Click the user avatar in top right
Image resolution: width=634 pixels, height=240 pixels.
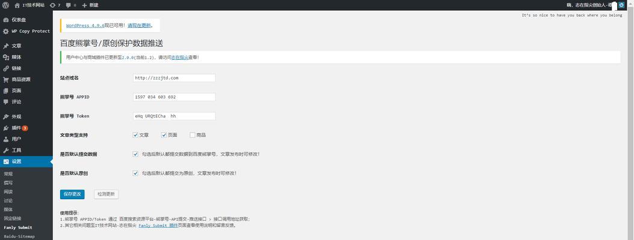(621, 5)
